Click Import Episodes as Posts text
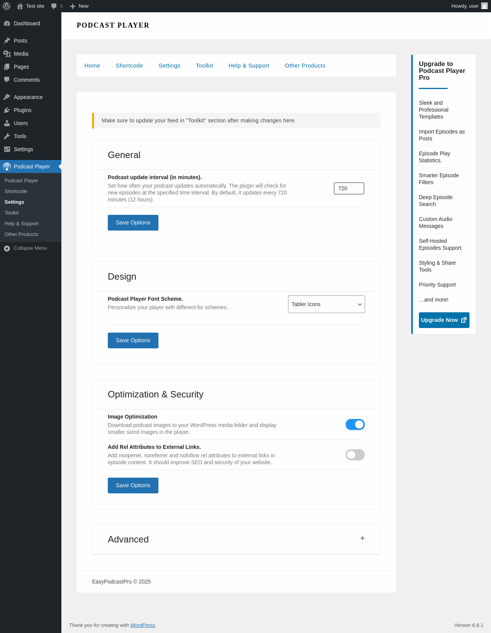The height and width of the screenshot is (633, 491). pos(442,135)
